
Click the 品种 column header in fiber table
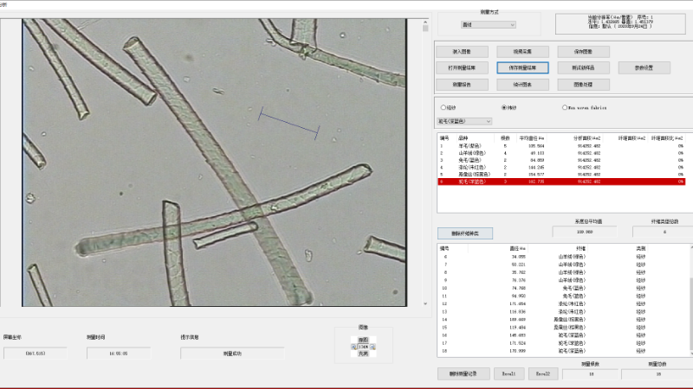click(463, 137)
